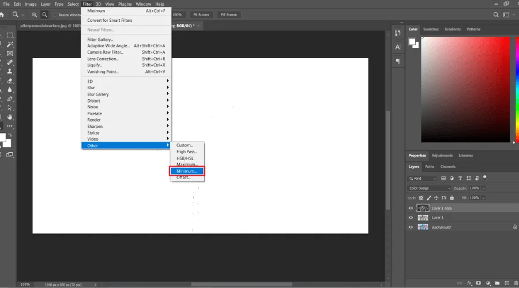Swap foreground and background colors
The image size is (519, 288).
(10, 135)
